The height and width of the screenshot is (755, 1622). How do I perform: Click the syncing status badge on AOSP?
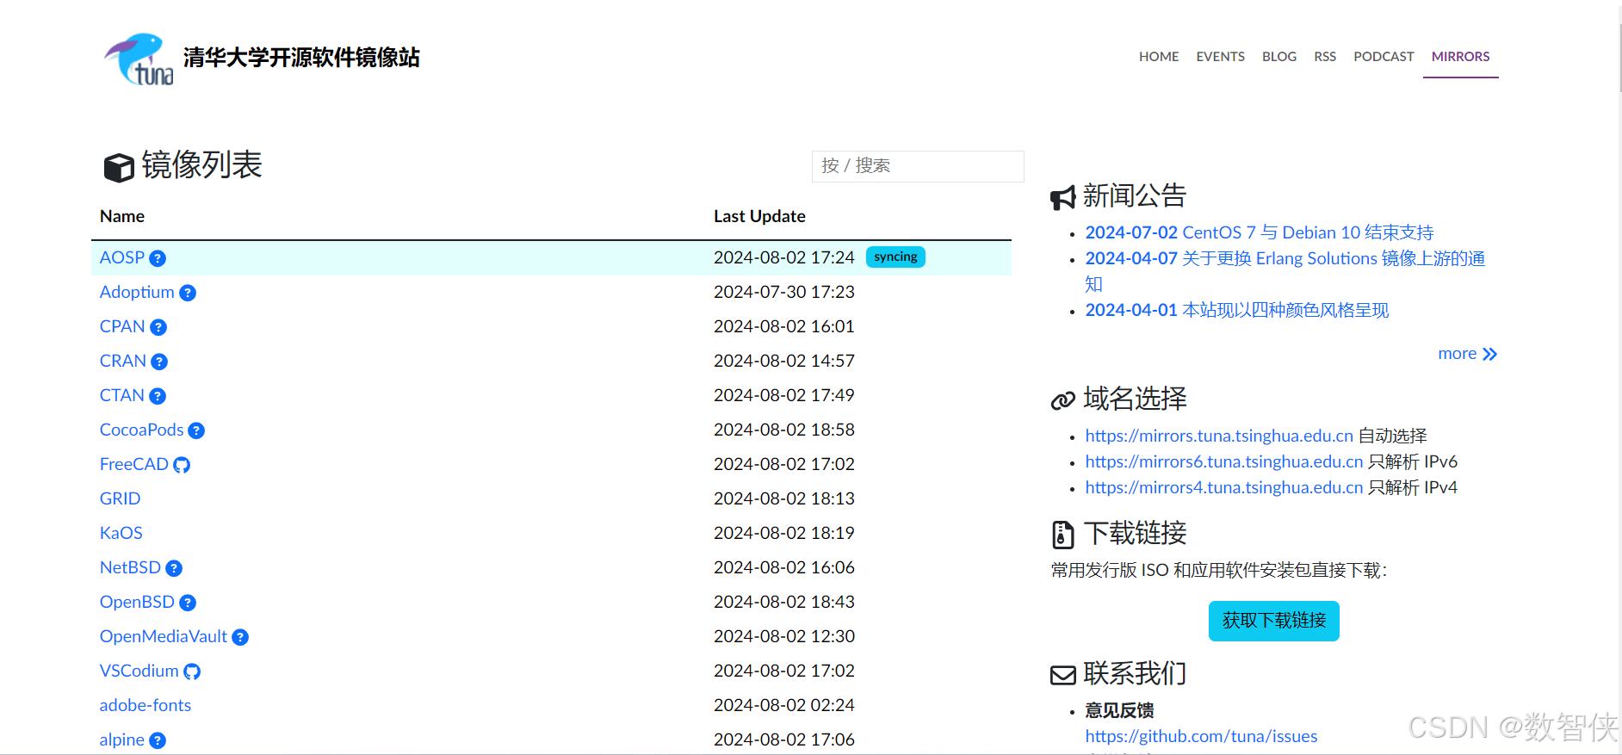point(895,257)
